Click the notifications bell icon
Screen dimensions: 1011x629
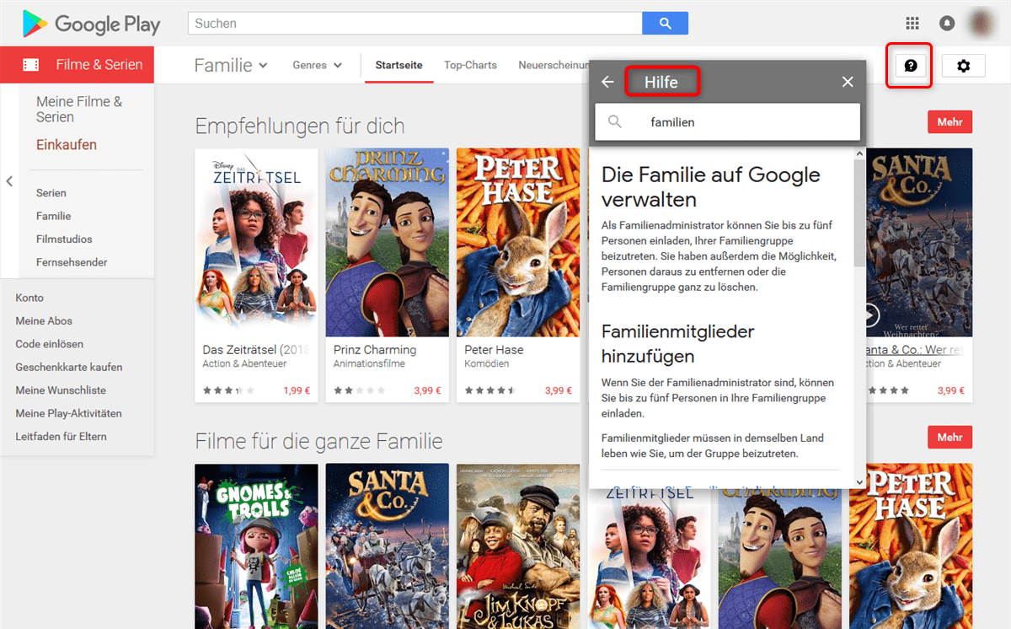pos(948,24)
